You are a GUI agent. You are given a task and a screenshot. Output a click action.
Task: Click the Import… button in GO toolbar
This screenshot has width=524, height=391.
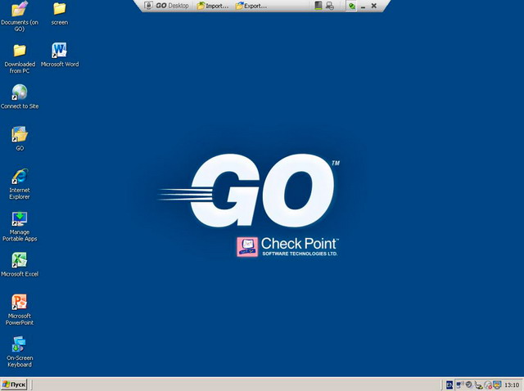point(212,6)
